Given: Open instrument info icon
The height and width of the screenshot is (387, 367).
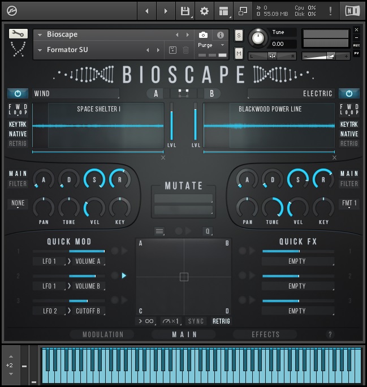Looking at the screenshot, I should [220, 35].
